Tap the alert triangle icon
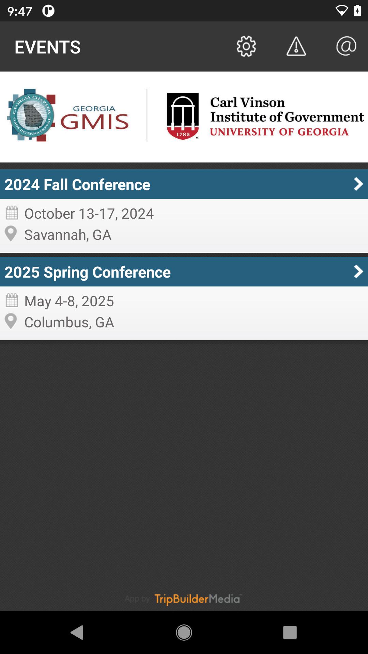This screenshot has width=368, height=654. click(296, 46)
